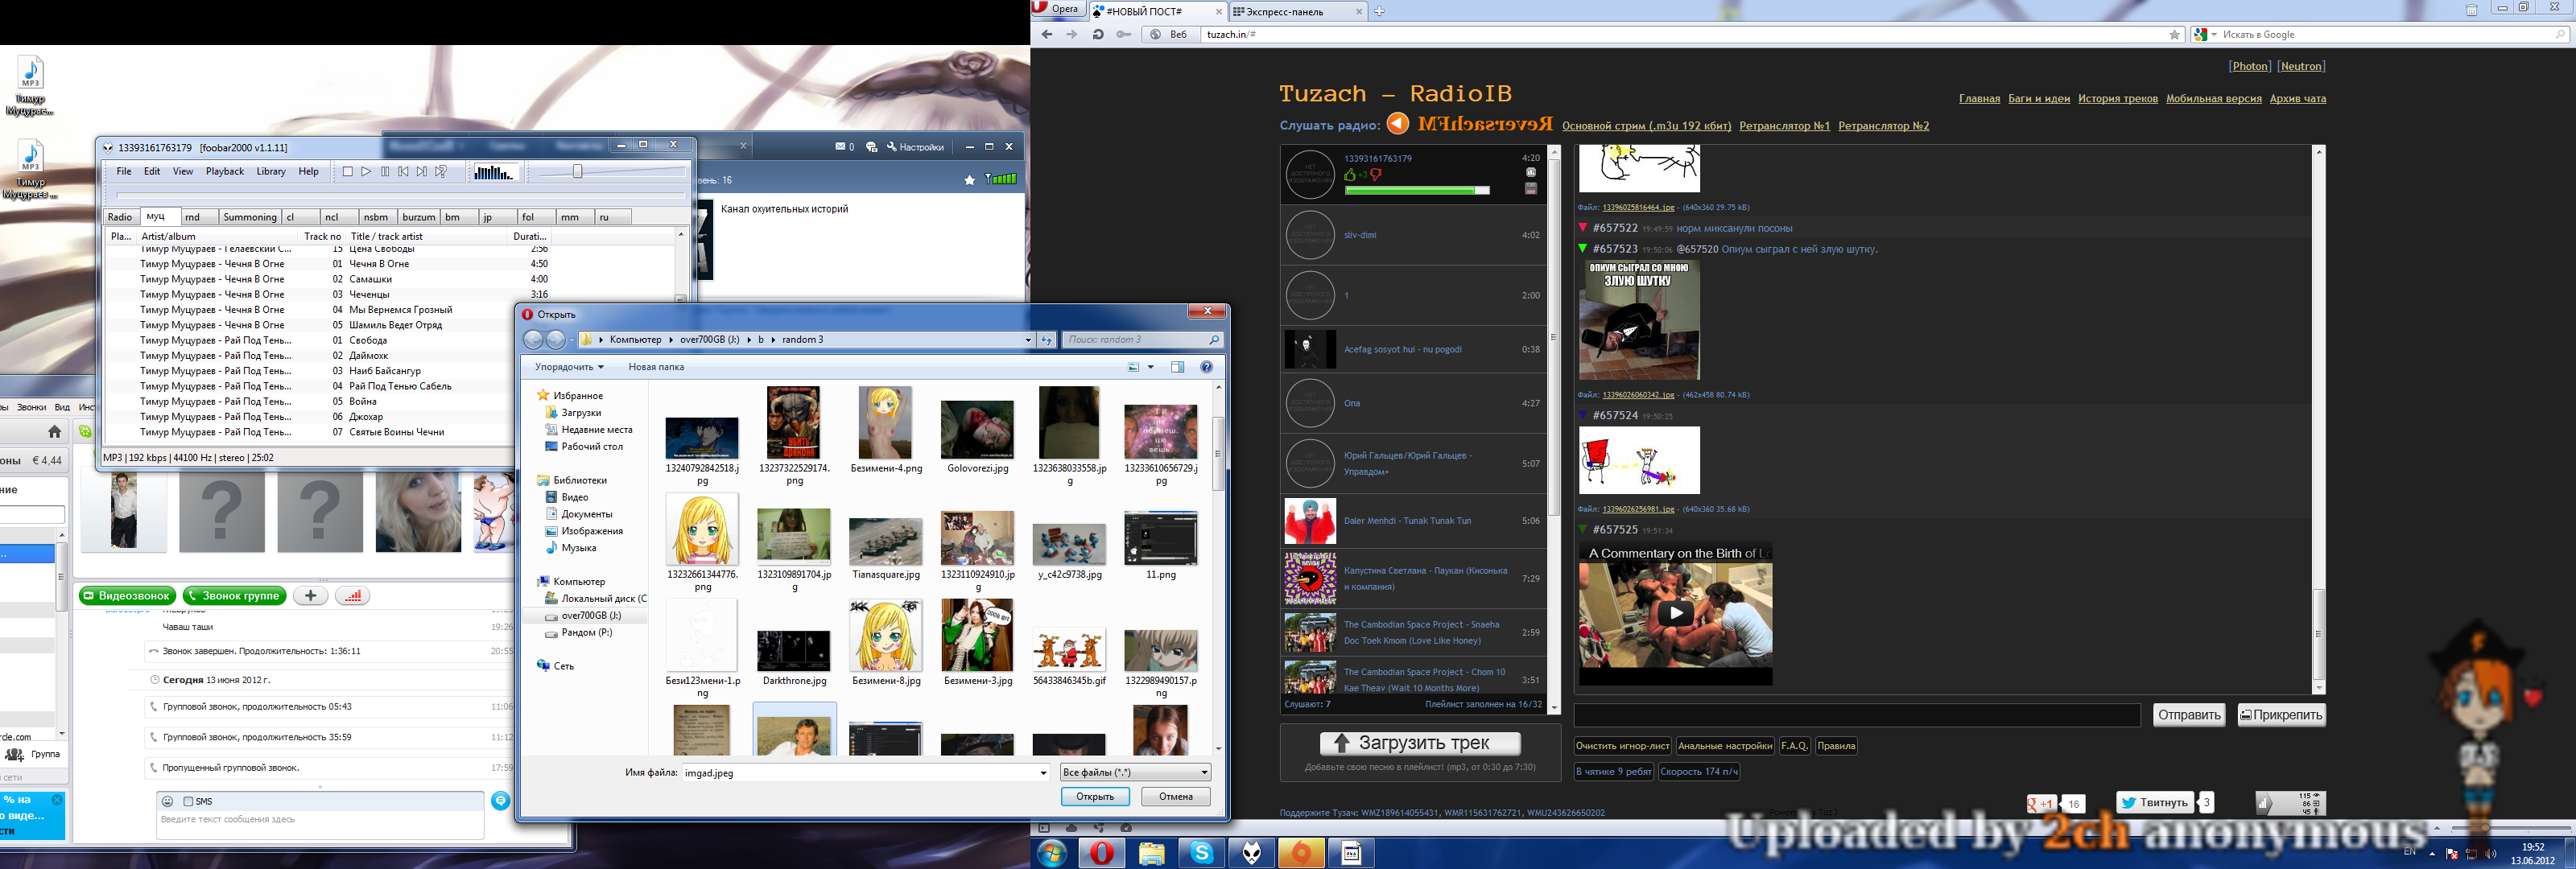Image resolution: width=2576 pixels, height=869 pixels.
Task: Open the Windows Start button
Action: (1052, 853)
